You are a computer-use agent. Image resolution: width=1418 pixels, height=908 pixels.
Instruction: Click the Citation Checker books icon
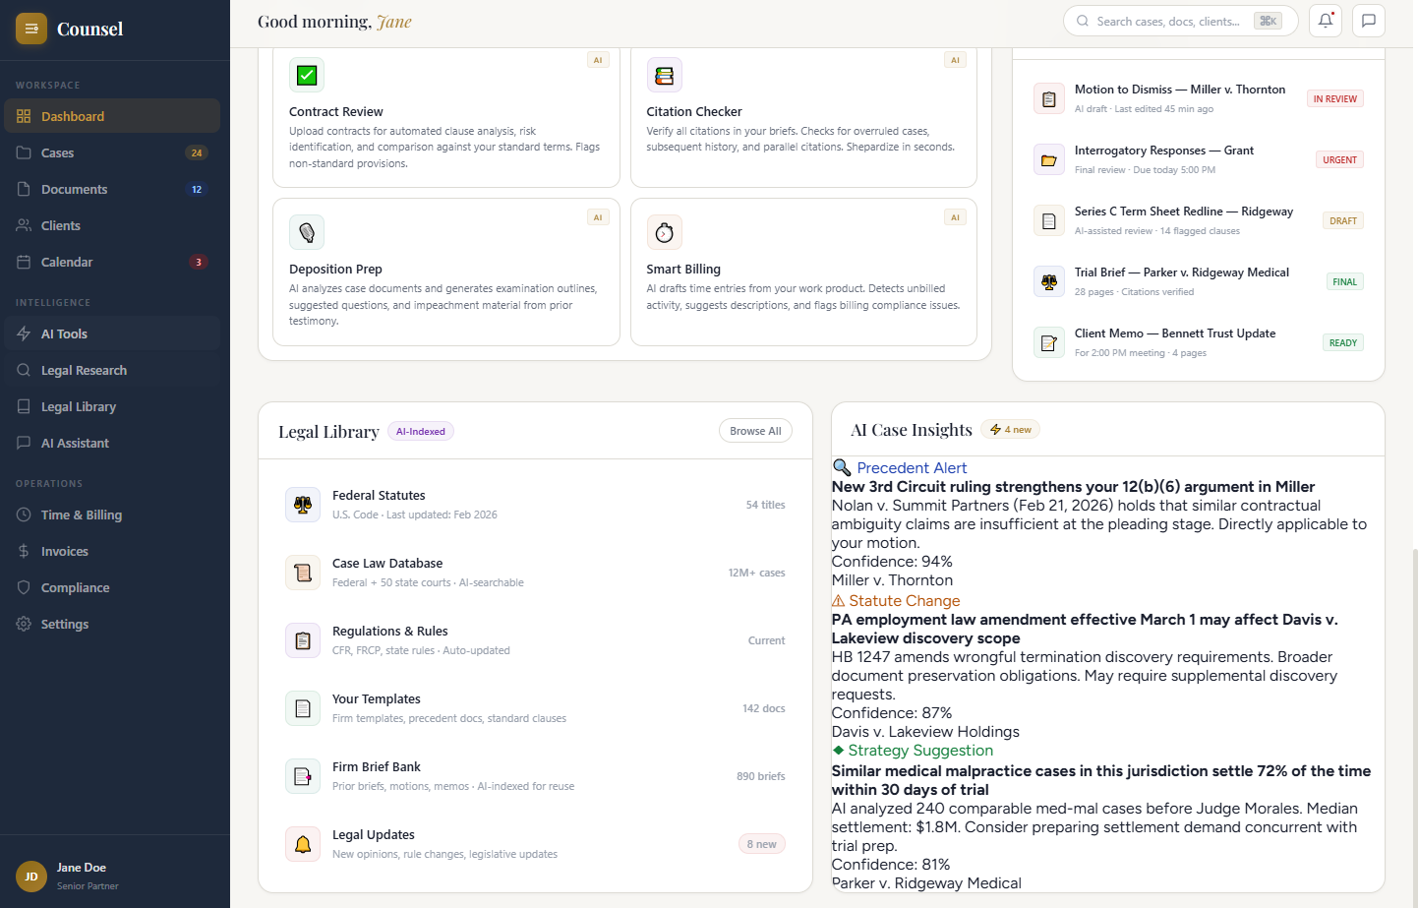point(665,75)
